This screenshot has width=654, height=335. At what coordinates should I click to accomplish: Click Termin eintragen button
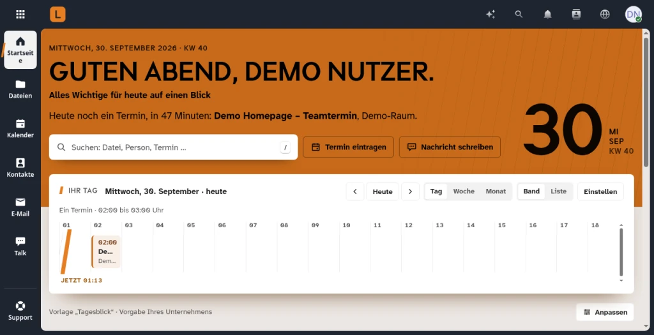[348, 147]
